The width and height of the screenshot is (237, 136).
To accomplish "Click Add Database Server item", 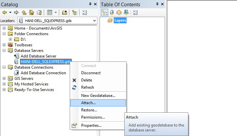I will coord(38,56).
